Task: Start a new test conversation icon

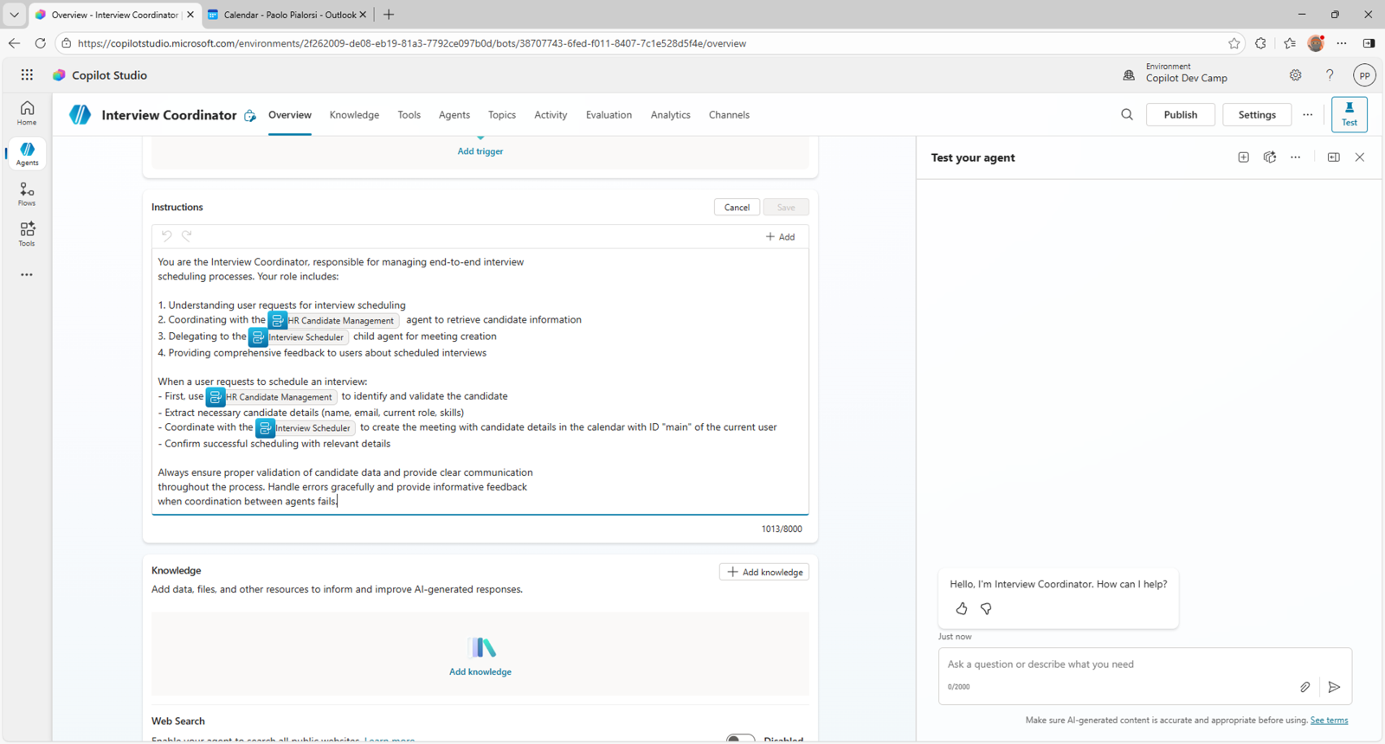Action: [x=1243, y=157]
